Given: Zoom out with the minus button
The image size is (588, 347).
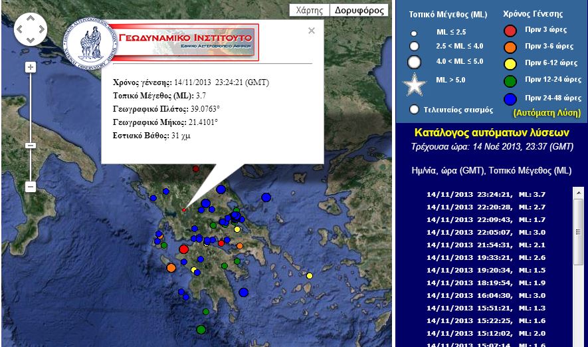Looking at the screenshot, I should tap(30, 187).
